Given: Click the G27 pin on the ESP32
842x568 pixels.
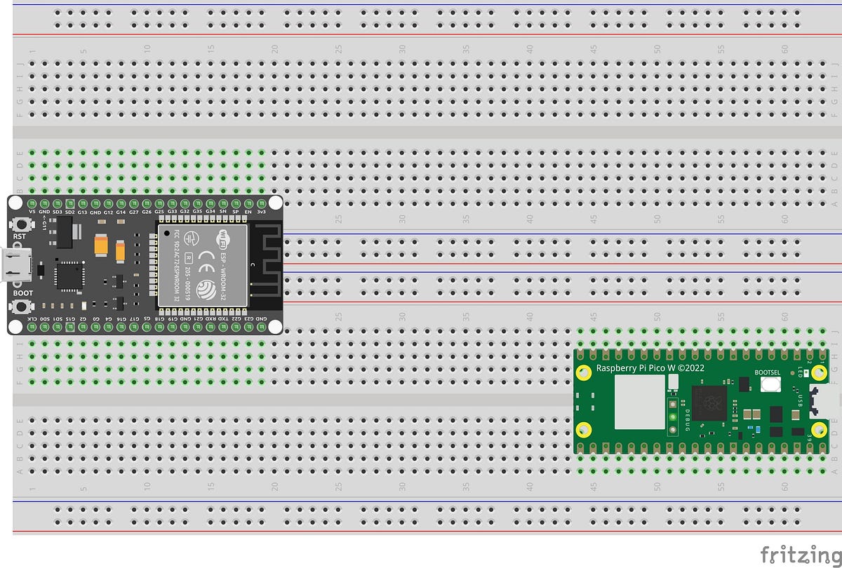Looking at the screenshot, I should [x=134, y=204].
